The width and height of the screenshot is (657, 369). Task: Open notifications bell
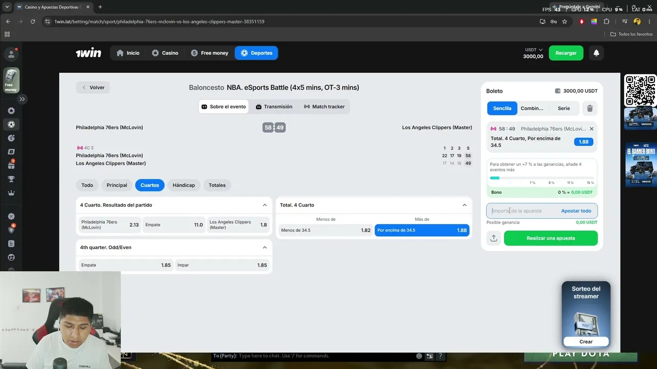596,53
